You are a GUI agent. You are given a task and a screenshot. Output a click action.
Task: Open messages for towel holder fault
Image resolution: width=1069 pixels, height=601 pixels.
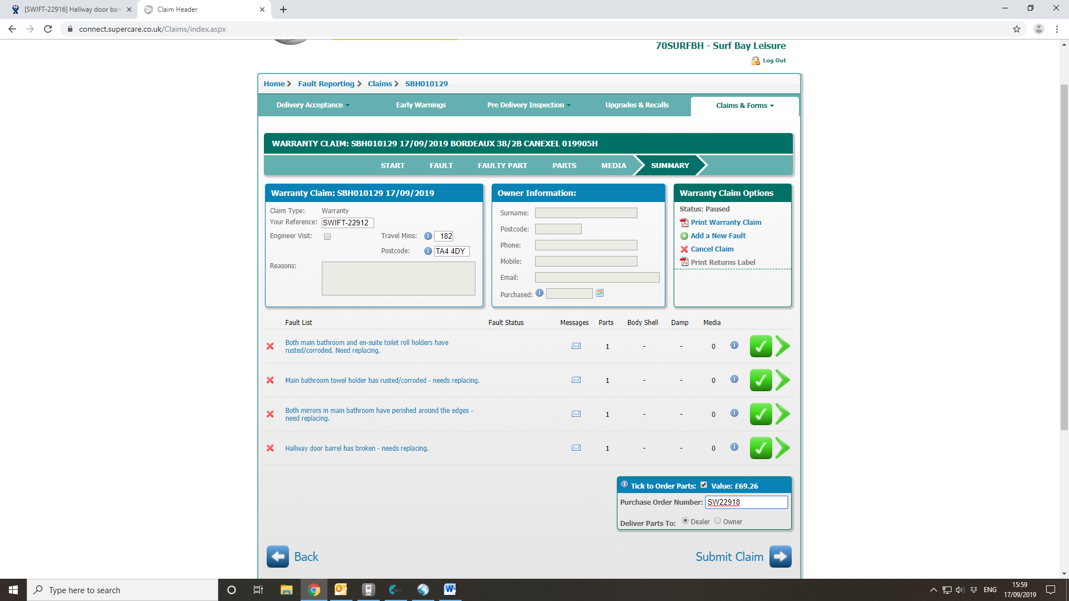point(576,380)
